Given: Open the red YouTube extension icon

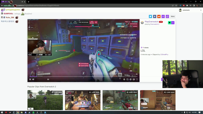Looking at the screenshot, I should [x=184, y=6].
